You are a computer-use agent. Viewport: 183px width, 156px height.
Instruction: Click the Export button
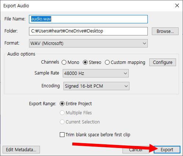click(x=167, y=150)
